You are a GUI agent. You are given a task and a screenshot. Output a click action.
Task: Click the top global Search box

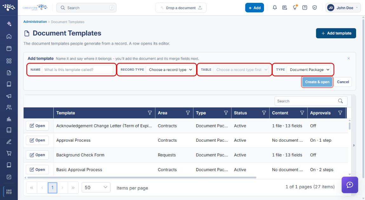86,8
